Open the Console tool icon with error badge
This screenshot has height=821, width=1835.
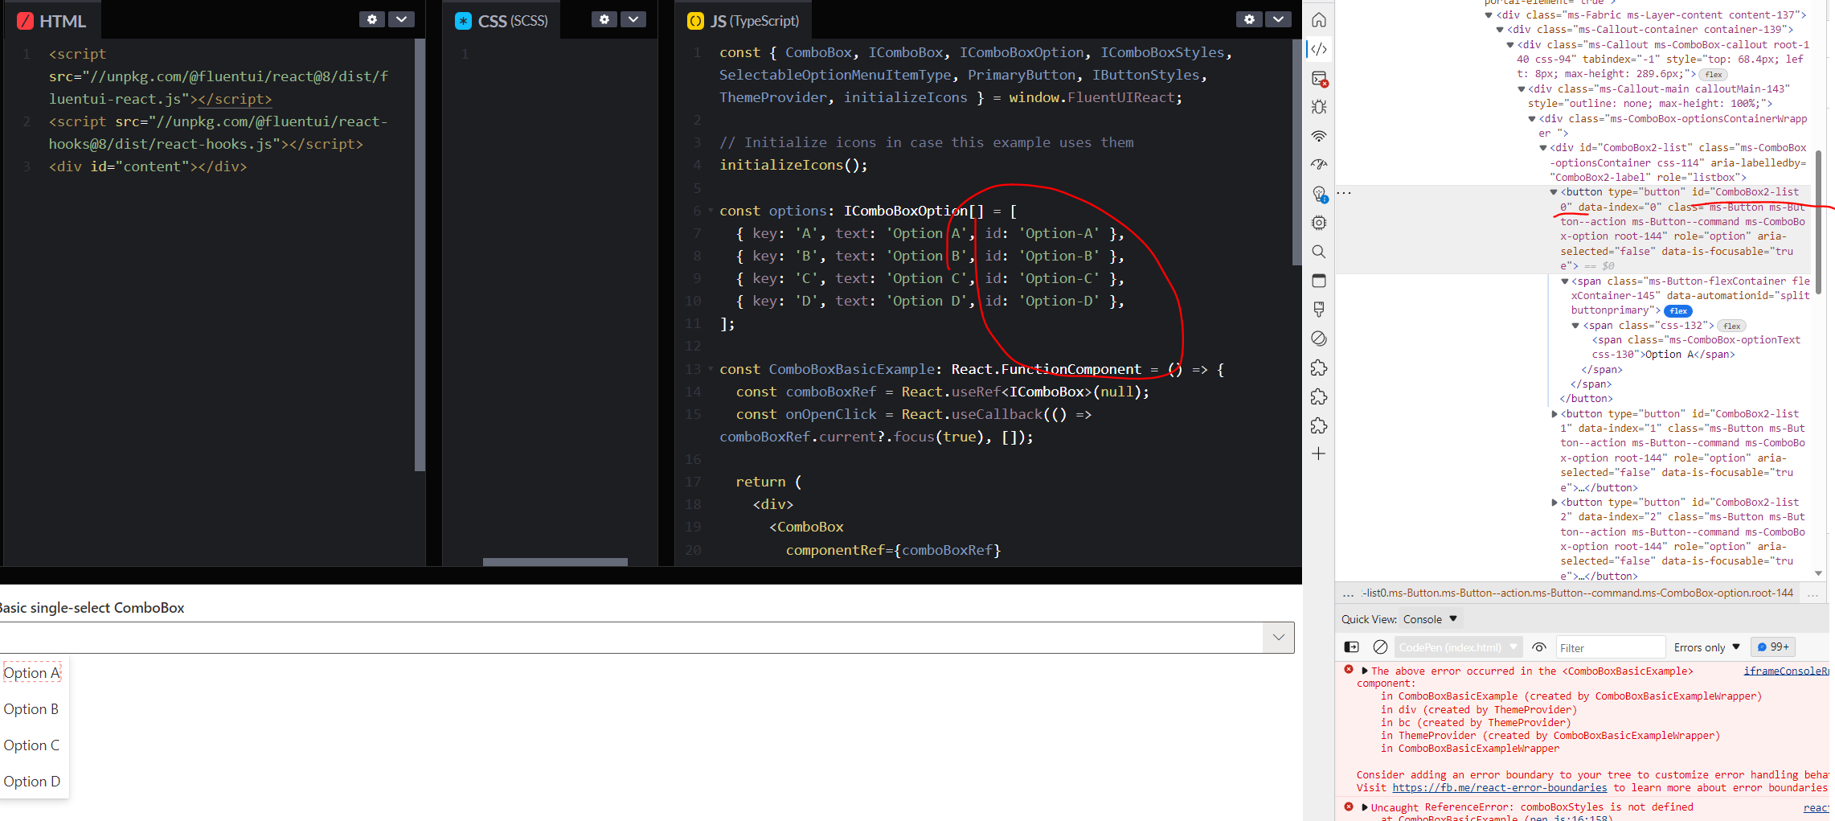coord(1319,78)
